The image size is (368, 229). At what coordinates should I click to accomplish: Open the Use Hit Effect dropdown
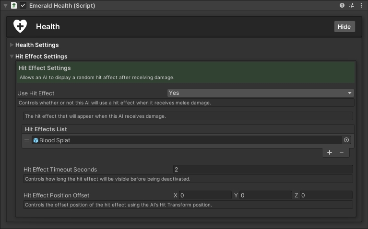261,93
